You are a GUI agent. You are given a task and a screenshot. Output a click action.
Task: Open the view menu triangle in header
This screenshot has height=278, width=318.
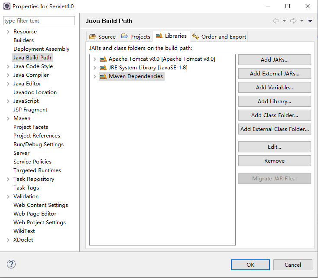(310, 21)
